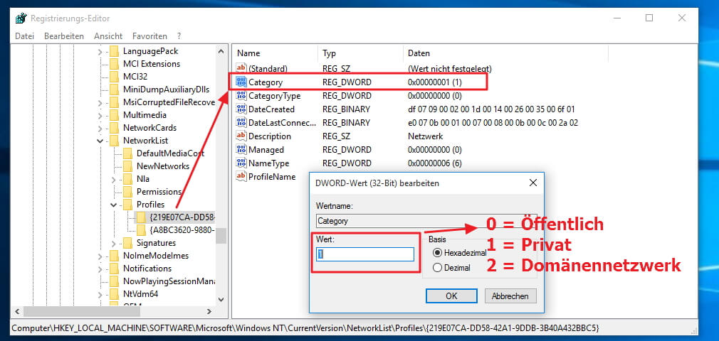Select the Category DWORD value icon
Screen dimensions: 719x341
(241, 82)
